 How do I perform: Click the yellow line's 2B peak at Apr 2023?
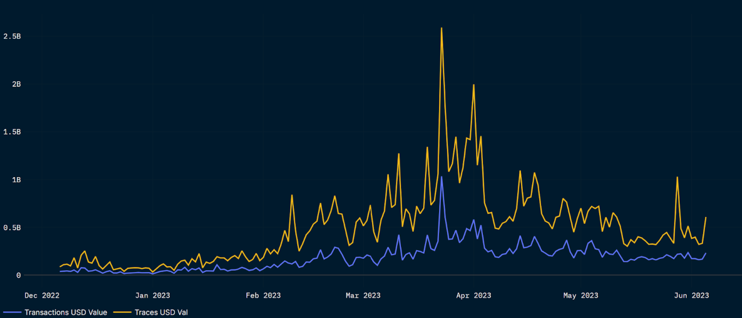(x=473, y=85)
